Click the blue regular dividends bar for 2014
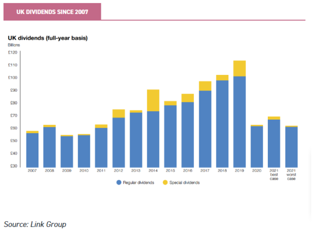Image resolution: width=312 pixels, height=230 pixels. pos(153,139)
